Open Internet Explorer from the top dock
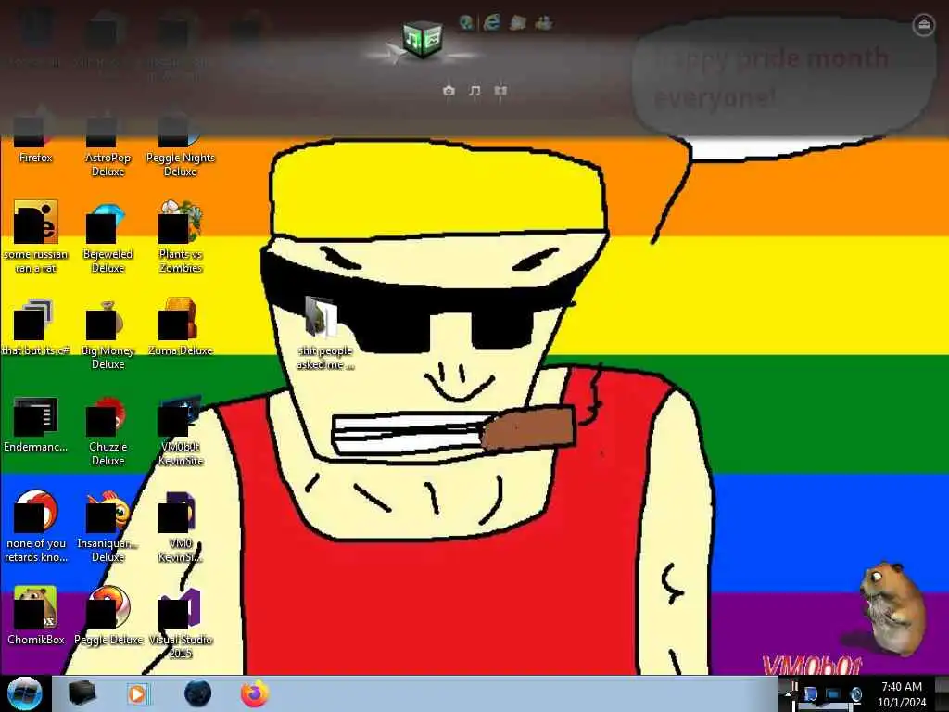The width and height of the screenshot is (949, 712). [491, 23]
